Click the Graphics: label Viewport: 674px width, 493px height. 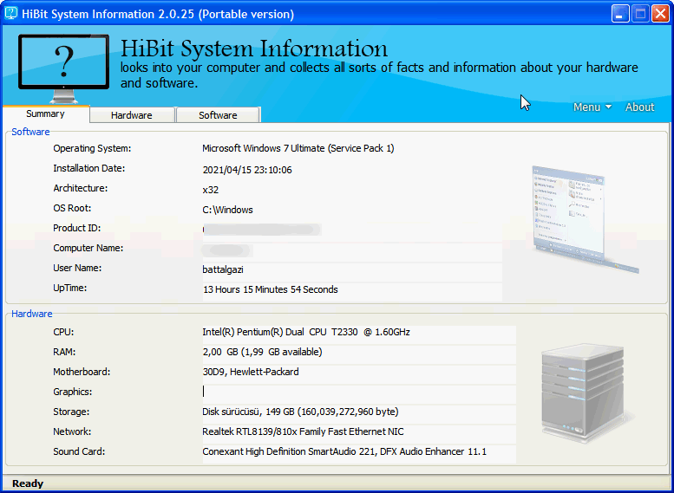[73, 392]
